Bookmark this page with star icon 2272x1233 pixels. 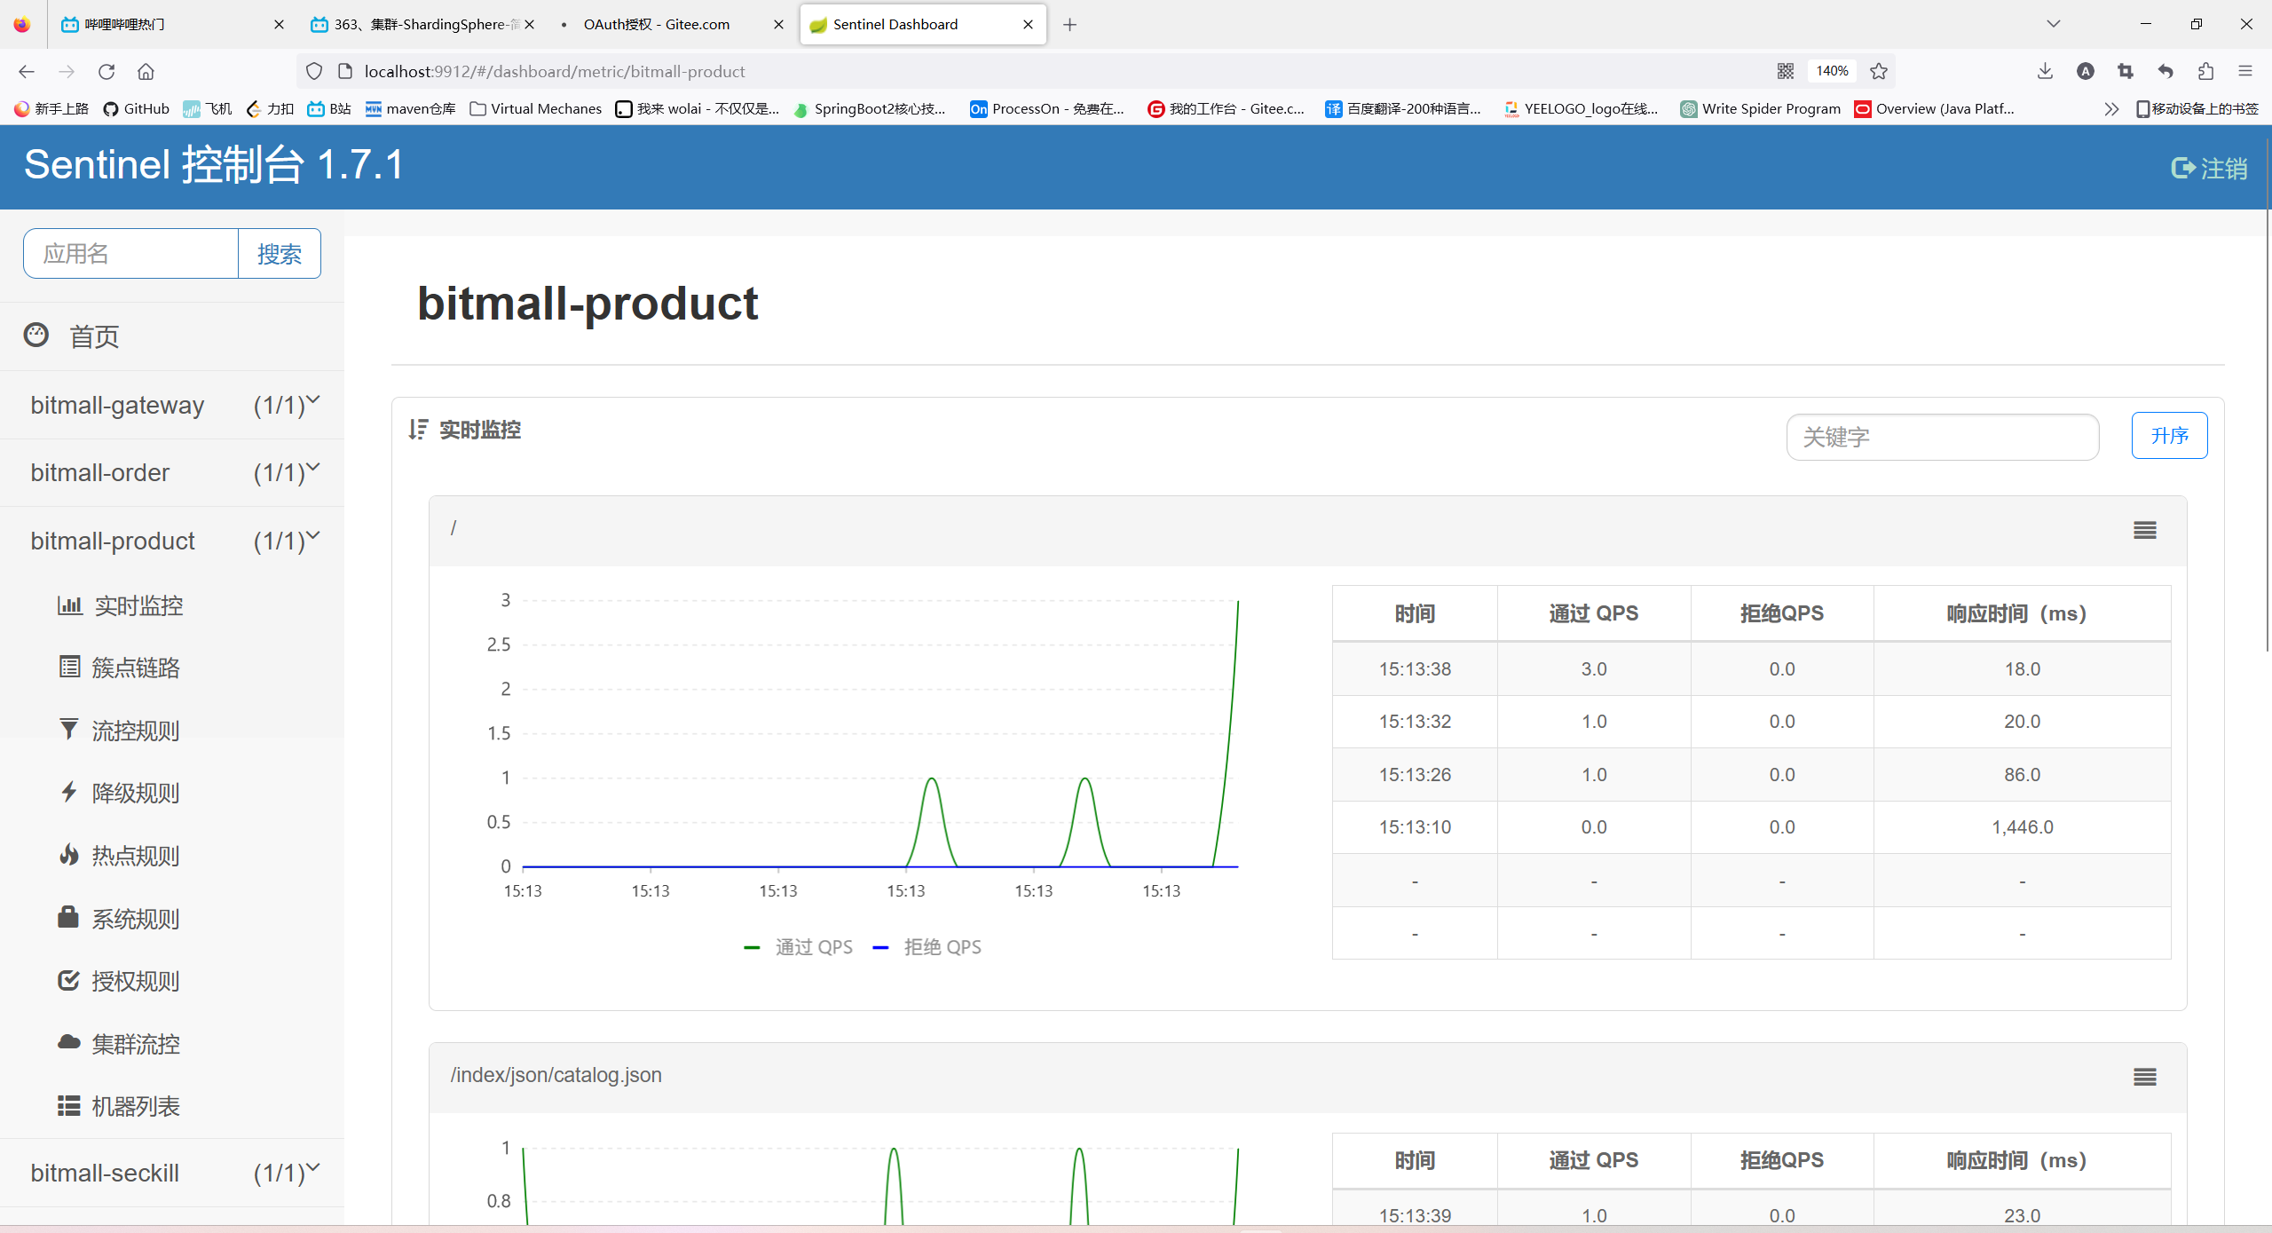1879,71
